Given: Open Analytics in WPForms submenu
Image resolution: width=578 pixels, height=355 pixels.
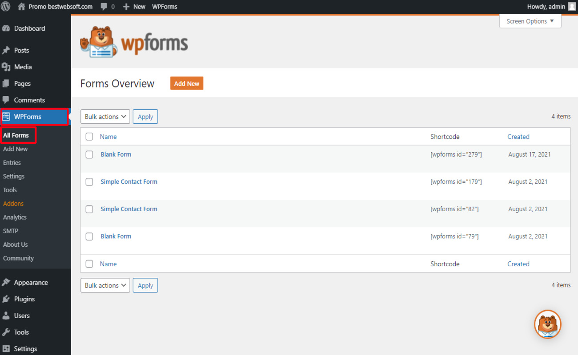Looking at the screenshot, I should [15, 217].
